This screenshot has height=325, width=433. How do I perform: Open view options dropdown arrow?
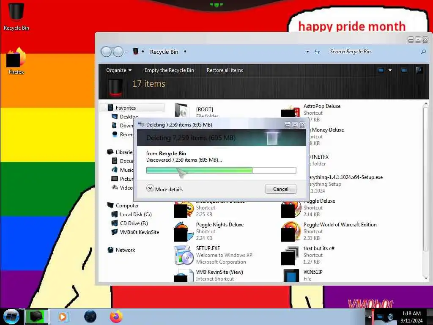click(390, 70)
